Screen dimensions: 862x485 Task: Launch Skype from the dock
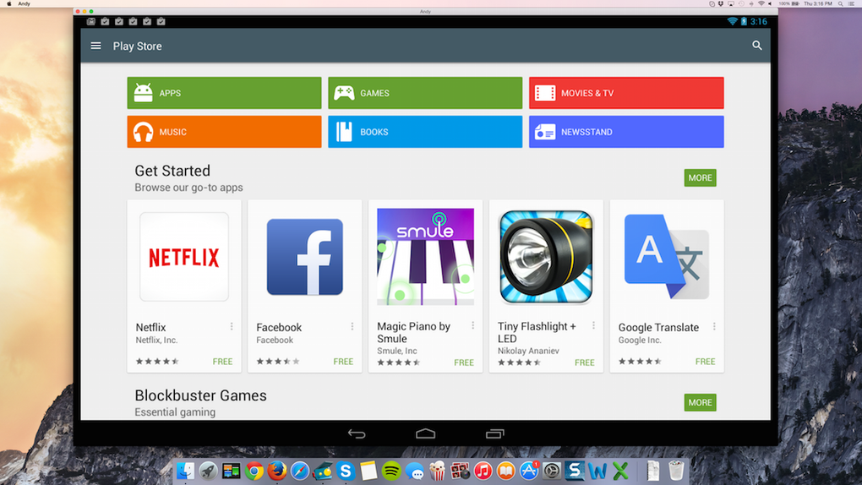[346, 471]
